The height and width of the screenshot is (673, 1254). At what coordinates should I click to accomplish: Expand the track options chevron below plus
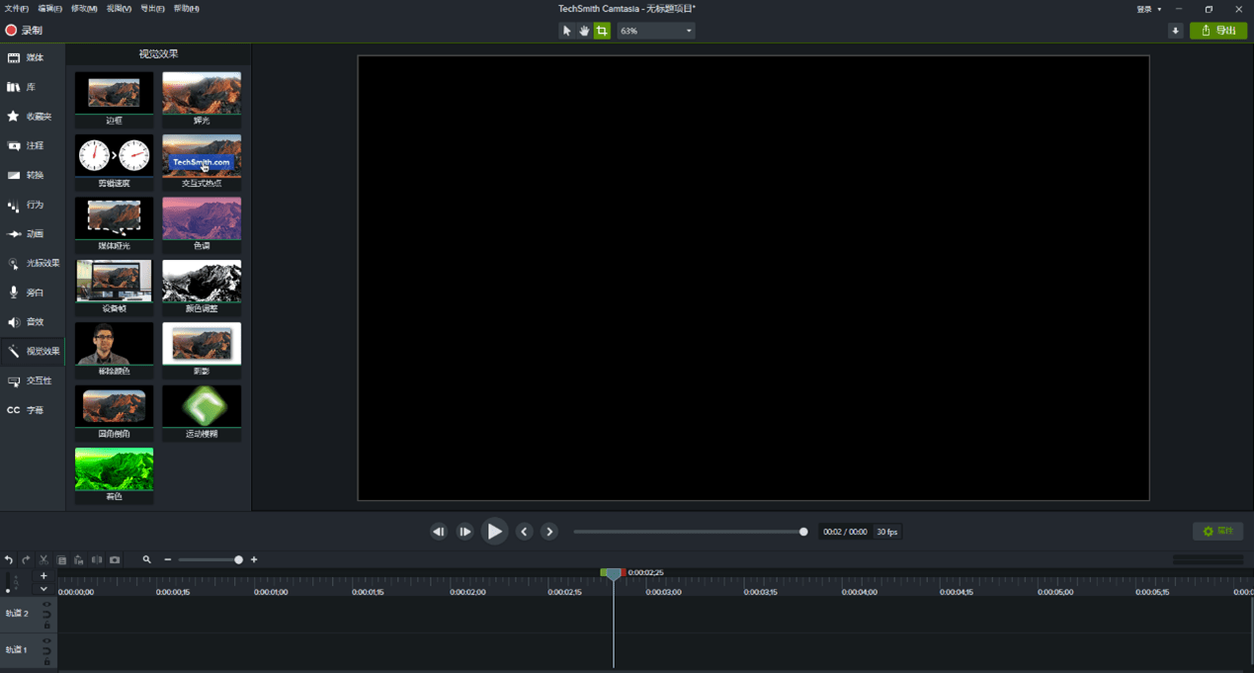pyautogui.click(x=43, y=589)
